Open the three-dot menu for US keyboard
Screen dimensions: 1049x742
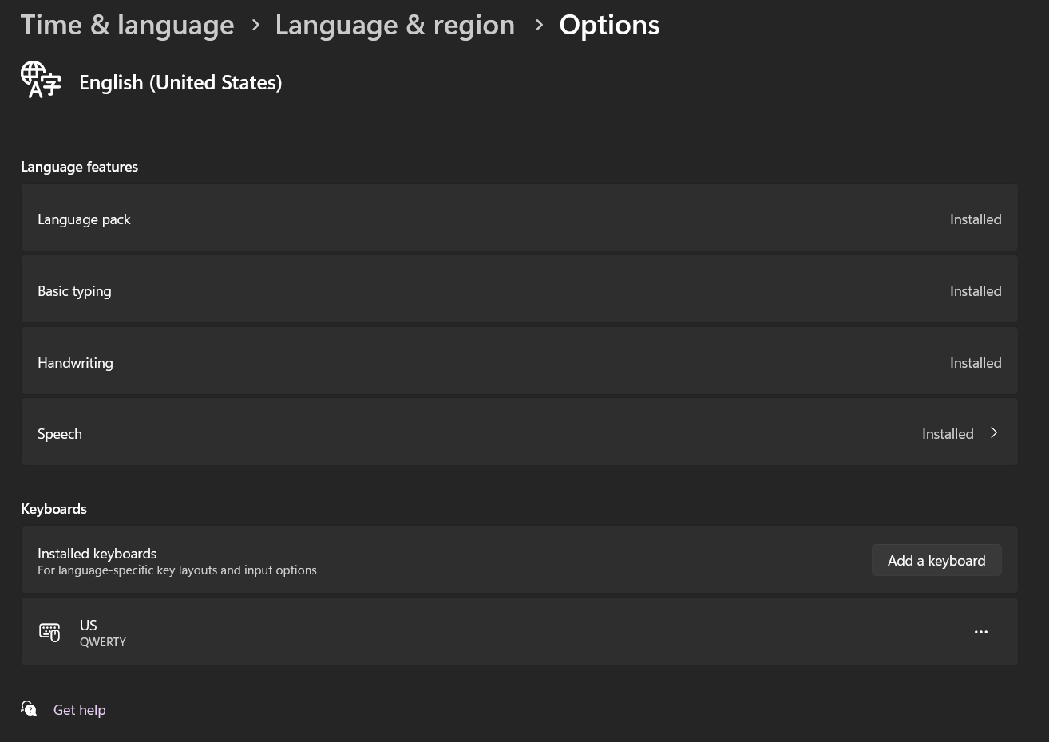point(981,632)
